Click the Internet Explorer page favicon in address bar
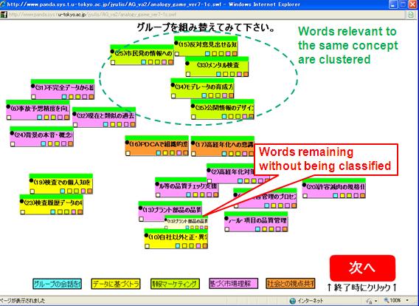This screenshot has height=306, width=419. coord(4,15)
